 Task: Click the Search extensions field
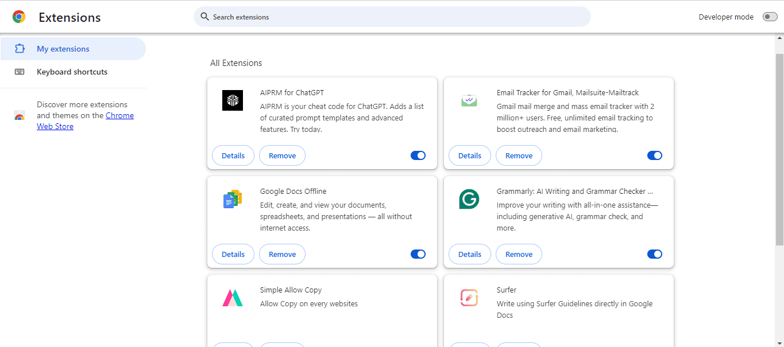(396, 17)
